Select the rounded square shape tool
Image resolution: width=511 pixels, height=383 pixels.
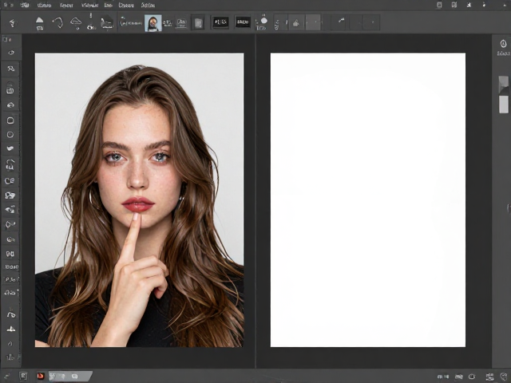point(10,120)
